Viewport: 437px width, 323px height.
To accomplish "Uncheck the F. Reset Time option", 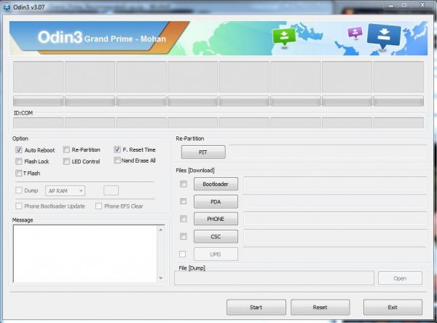I will 117,149.
